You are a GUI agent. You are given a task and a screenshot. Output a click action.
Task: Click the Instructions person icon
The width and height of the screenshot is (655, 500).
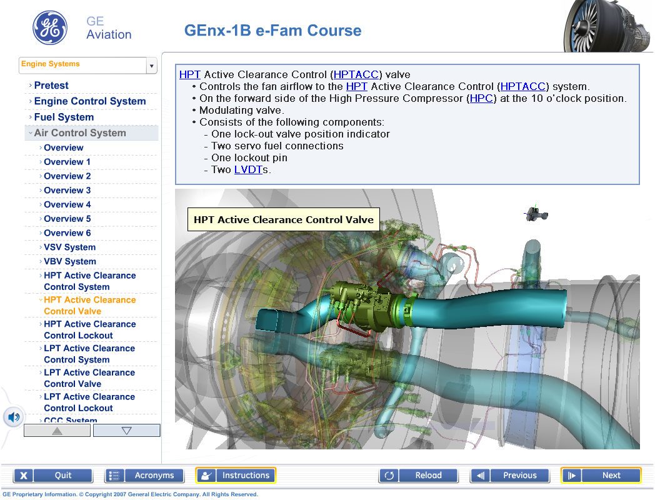[206, 476]
